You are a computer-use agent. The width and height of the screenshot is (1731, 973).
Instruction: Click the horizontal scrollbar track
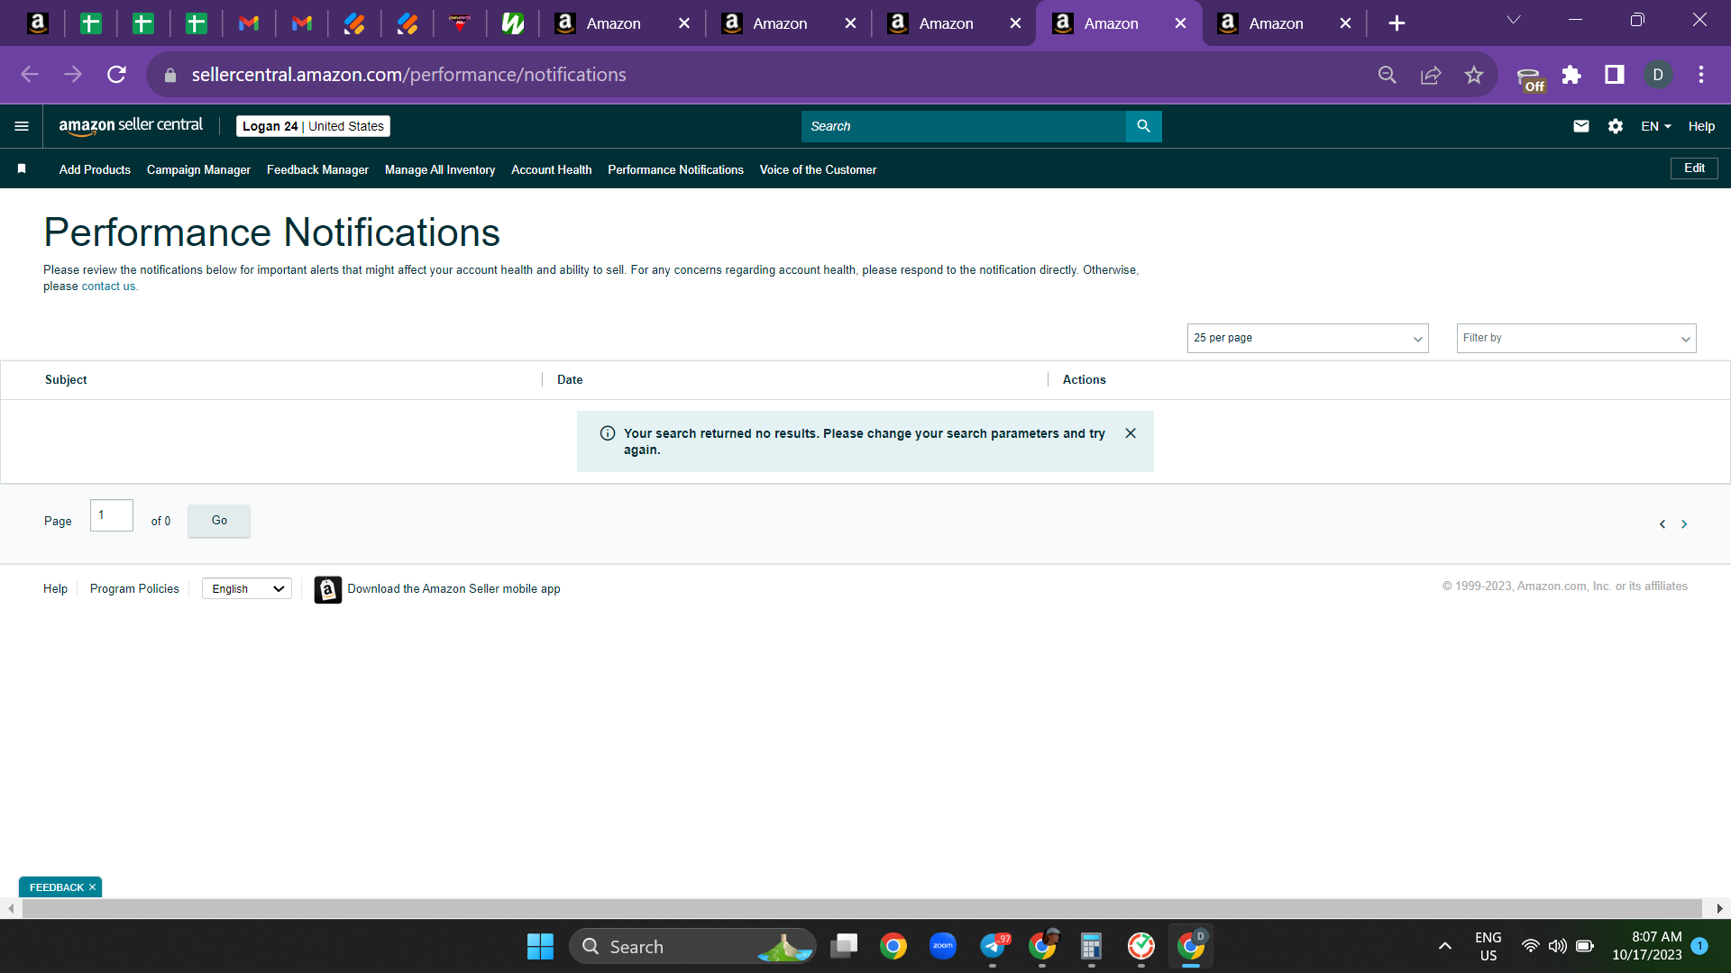(x=862, y=908)
